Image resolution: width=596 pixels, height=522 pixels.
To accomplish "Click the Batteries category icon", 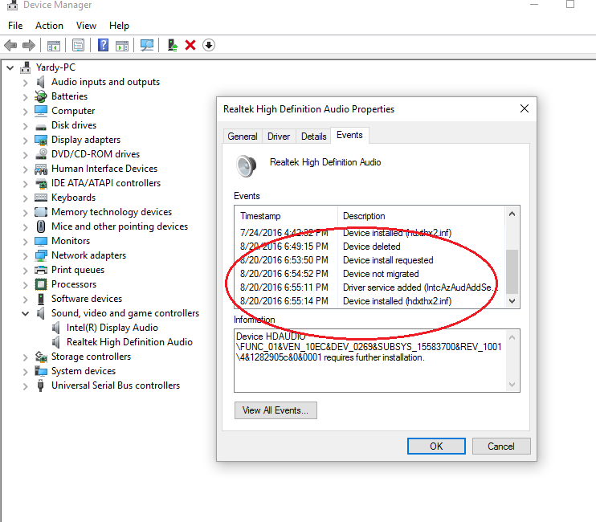I will click(41, 96).
